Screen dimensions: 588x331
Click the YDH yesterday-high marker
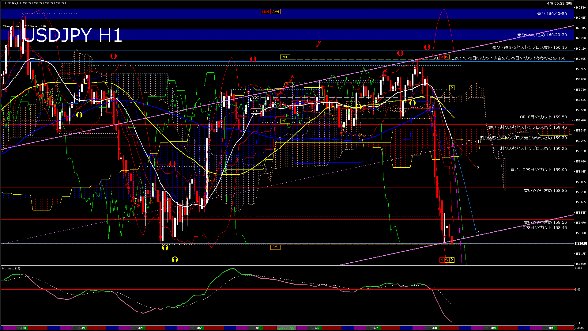tap(285, 57)
